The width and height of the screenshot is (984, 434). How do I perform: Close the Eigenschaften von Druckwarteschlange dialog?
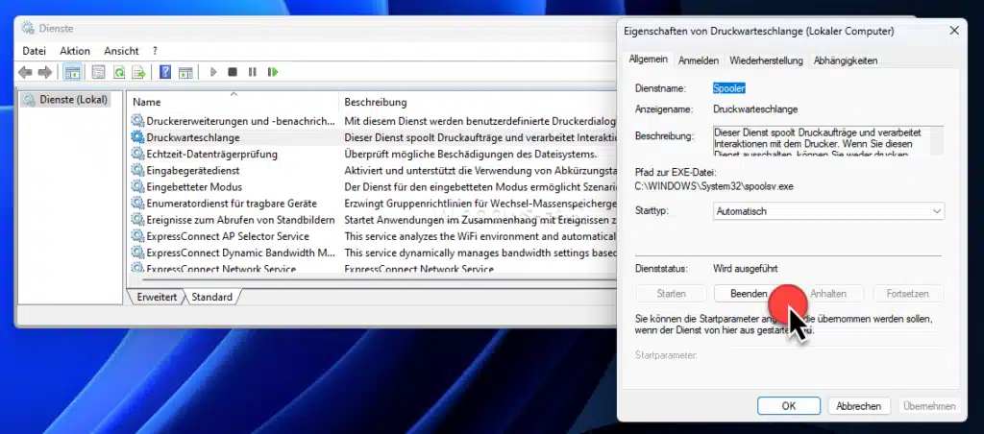point(954,31)
